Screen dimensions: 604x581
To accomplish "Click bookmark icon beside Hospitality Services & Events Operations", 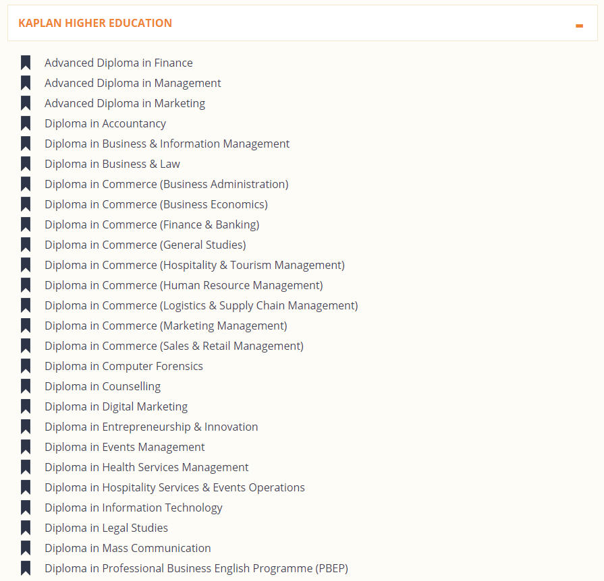I will 26,487.
